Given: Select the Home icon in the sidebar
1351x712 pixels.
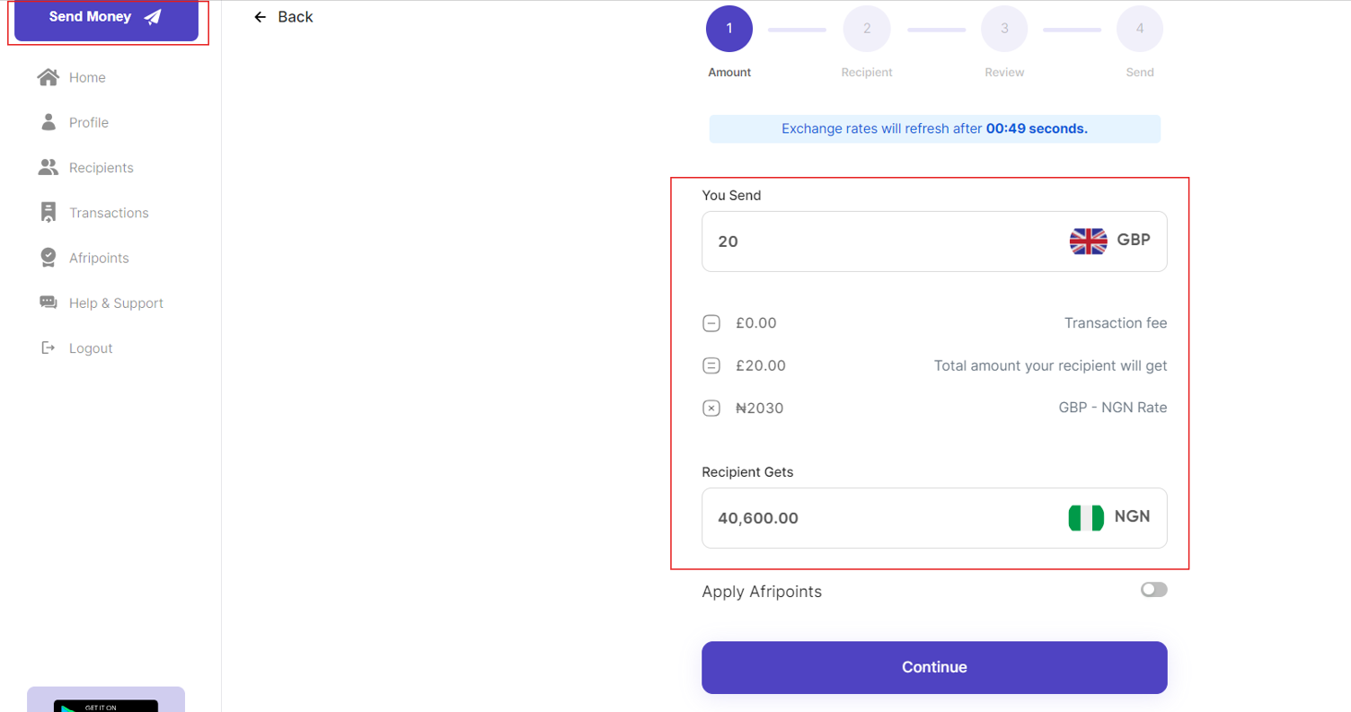Looking at the screenshot, I should (x=47, y=77).
